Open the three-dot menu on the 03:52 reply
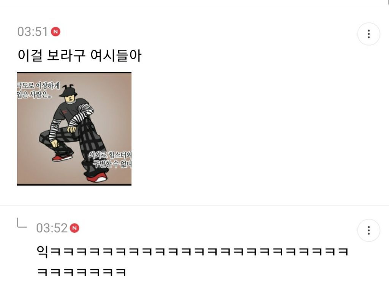Image resolution: width=389 pixels, height=293 pixels. click(368, 230)
